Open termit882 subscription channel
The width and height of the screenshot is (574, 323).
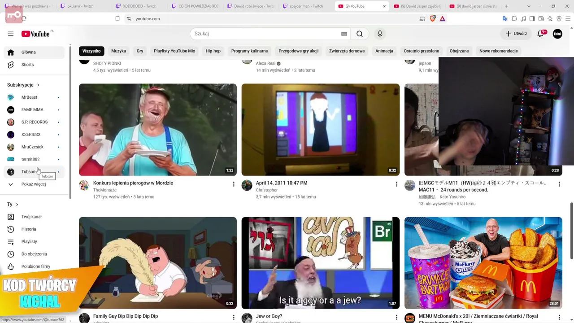point(35,159)
